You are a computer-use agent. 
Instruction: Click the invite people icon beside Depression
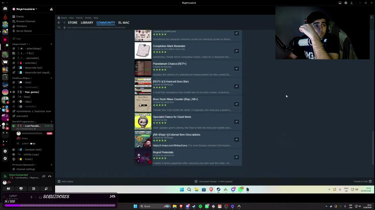point(52,9)
